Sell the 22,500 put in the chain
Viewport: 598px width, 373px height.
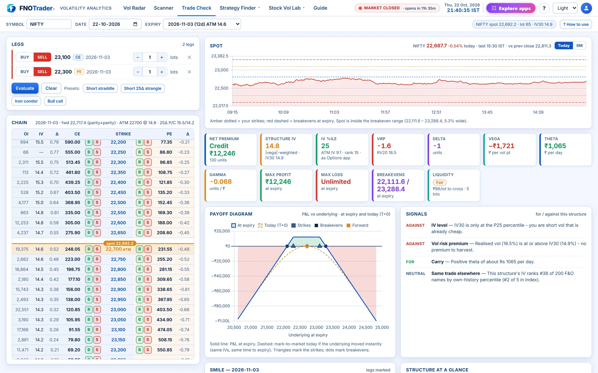[x=148, y=202]
